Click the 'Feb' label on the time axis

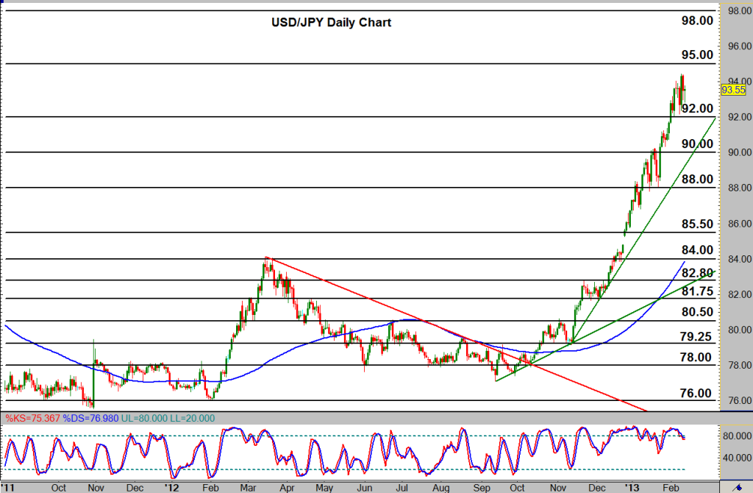[671, 488]
